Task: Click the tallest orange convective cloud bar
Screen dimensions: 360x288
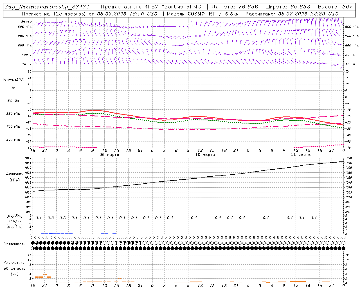Action: (x=45, y=274)
